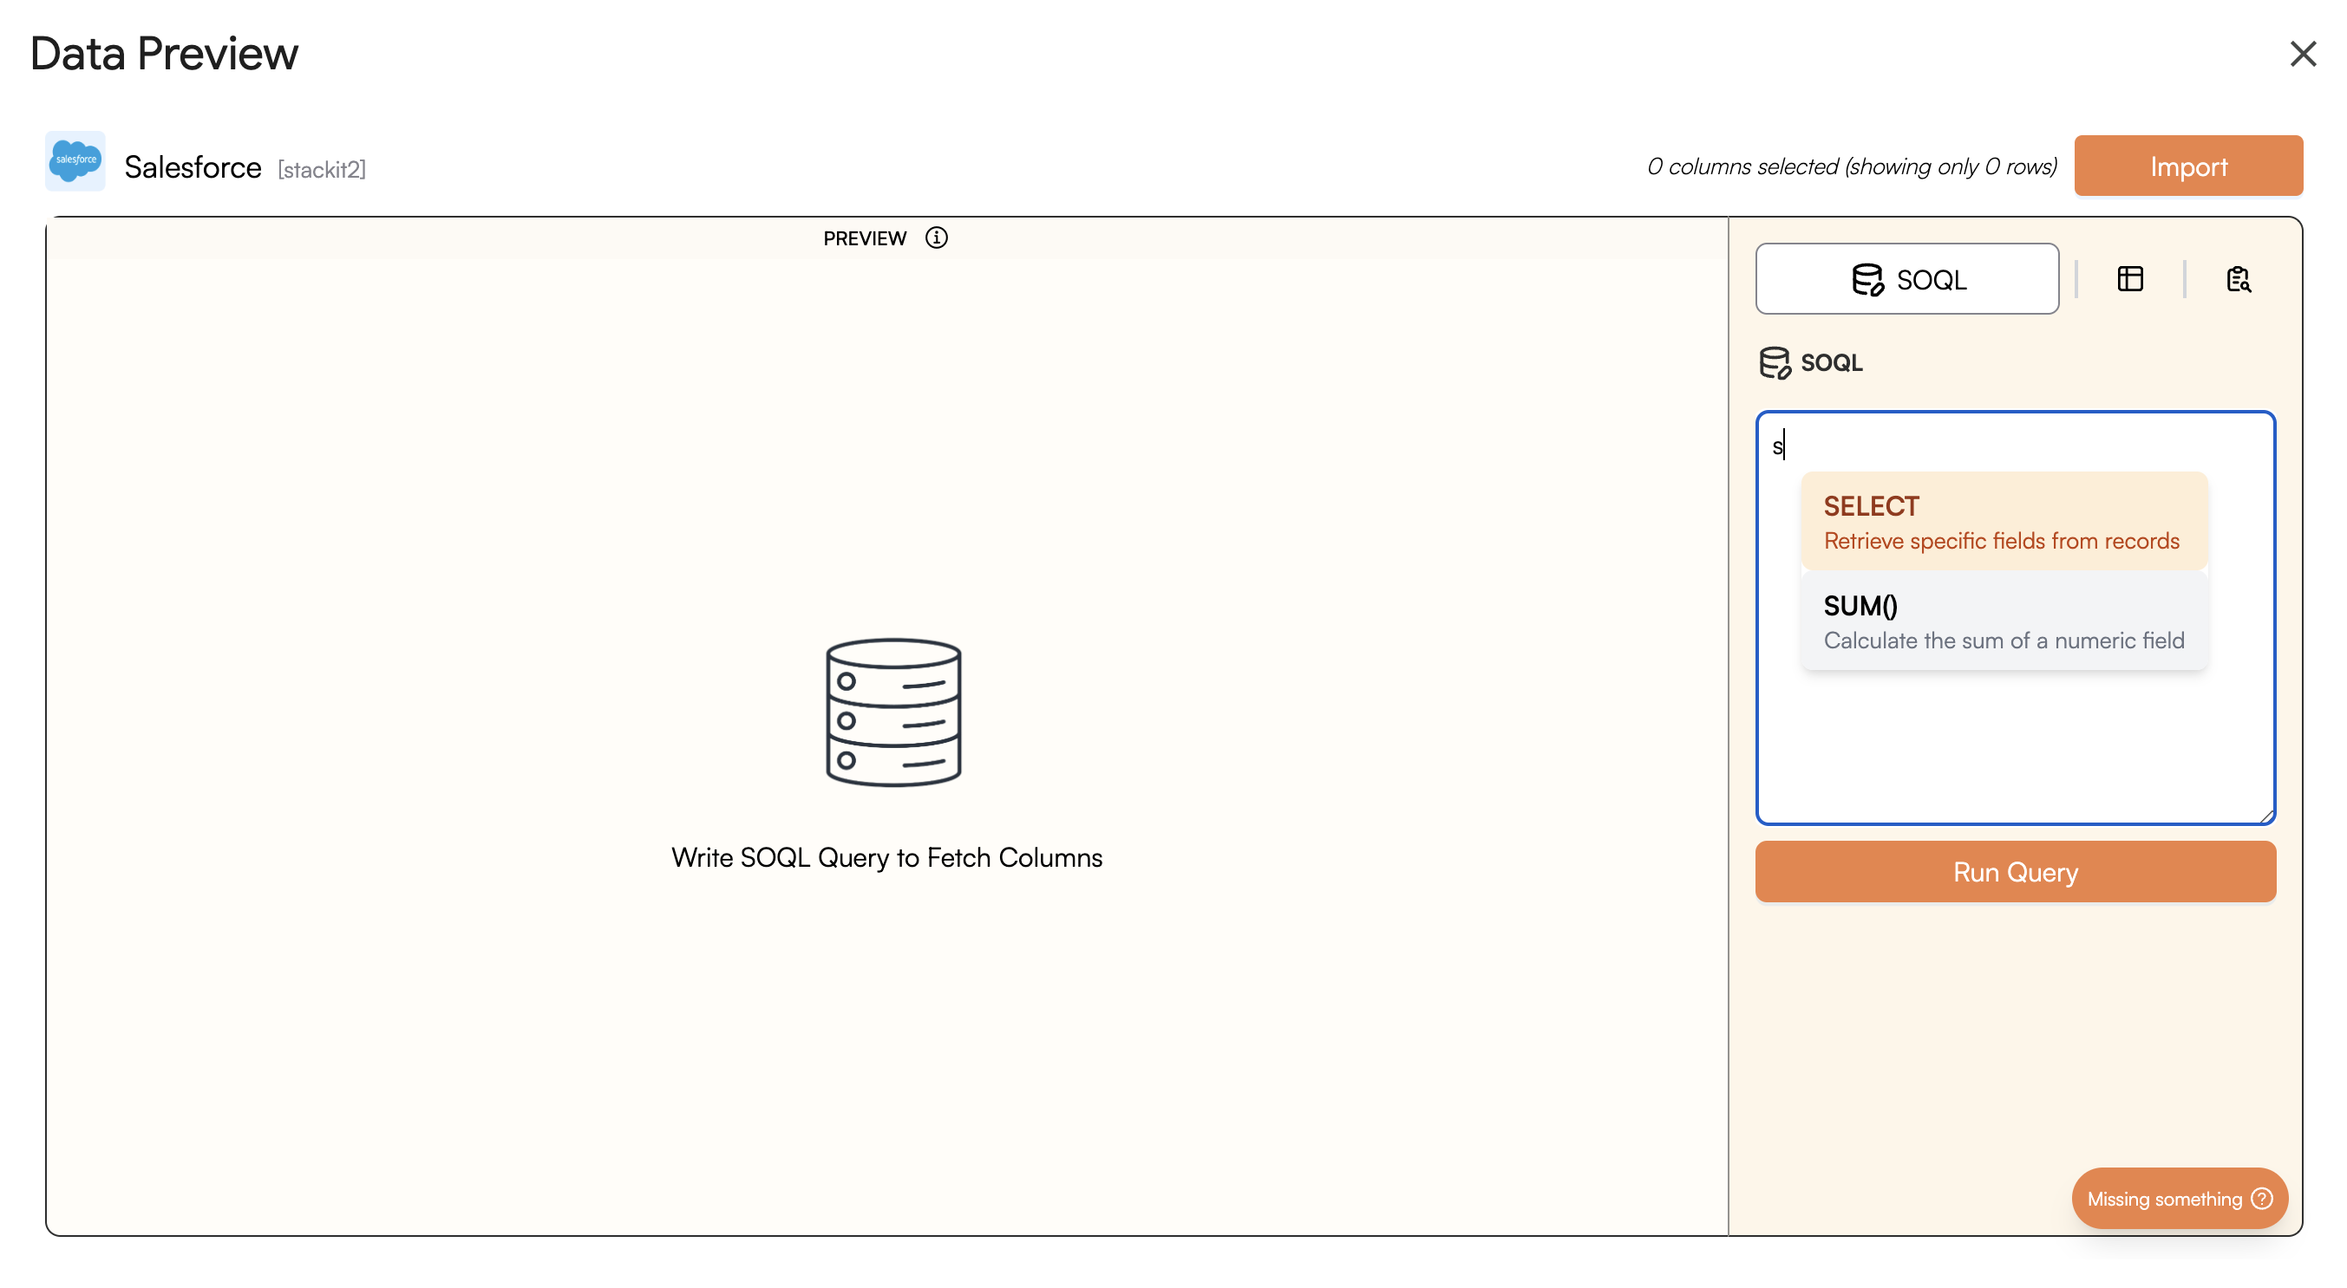This screenshot has width=2347, height=1288.
Task: Choose SUM() autocomplete suggestion
Action: click(x=2003, y=621)
